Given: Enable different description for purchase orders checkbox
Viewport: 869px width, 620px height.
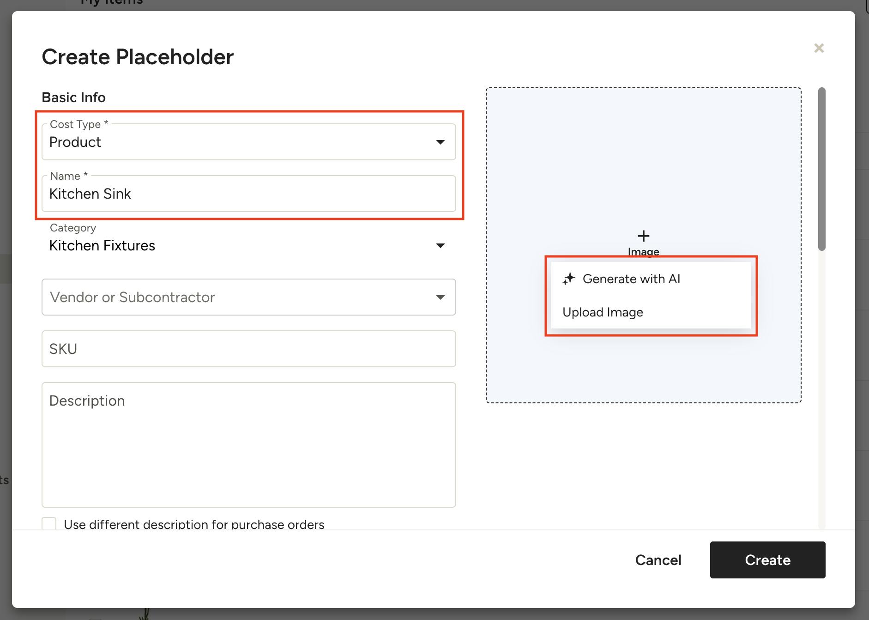Looking at the screenshot, I should (x=49, y=524).
